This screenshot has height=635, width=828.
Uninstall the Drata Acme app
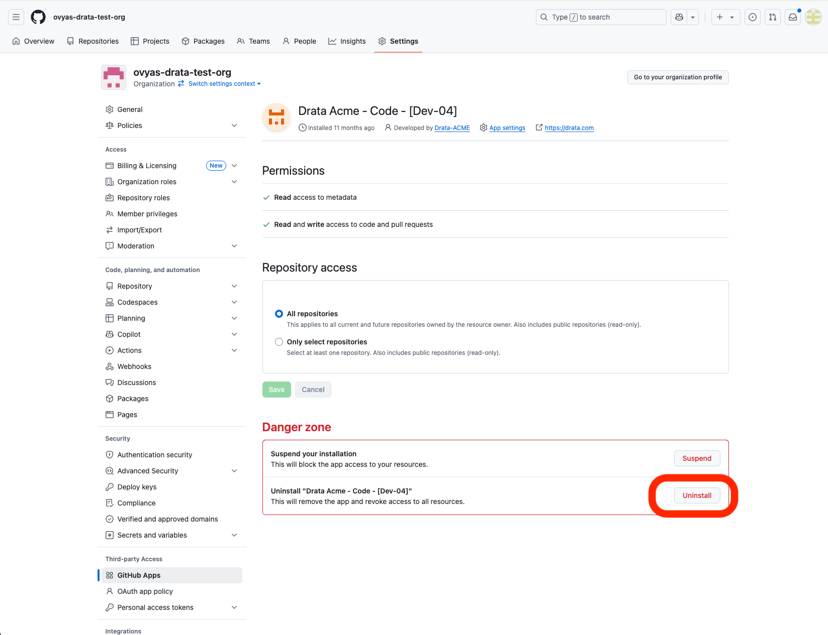click(697, 495)
